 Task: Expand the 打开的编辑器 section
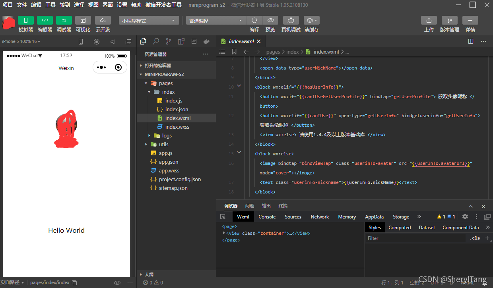pos(176,66)
